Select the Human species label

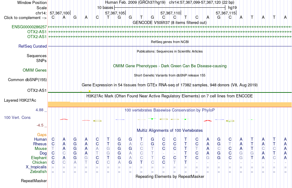click(40, 139)
